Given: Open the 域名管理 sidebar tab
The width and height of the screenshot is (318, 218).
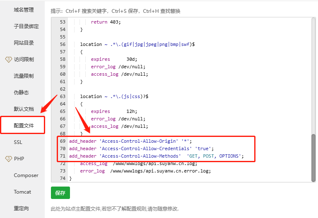Looking at the screenshot, I should 24,10.
